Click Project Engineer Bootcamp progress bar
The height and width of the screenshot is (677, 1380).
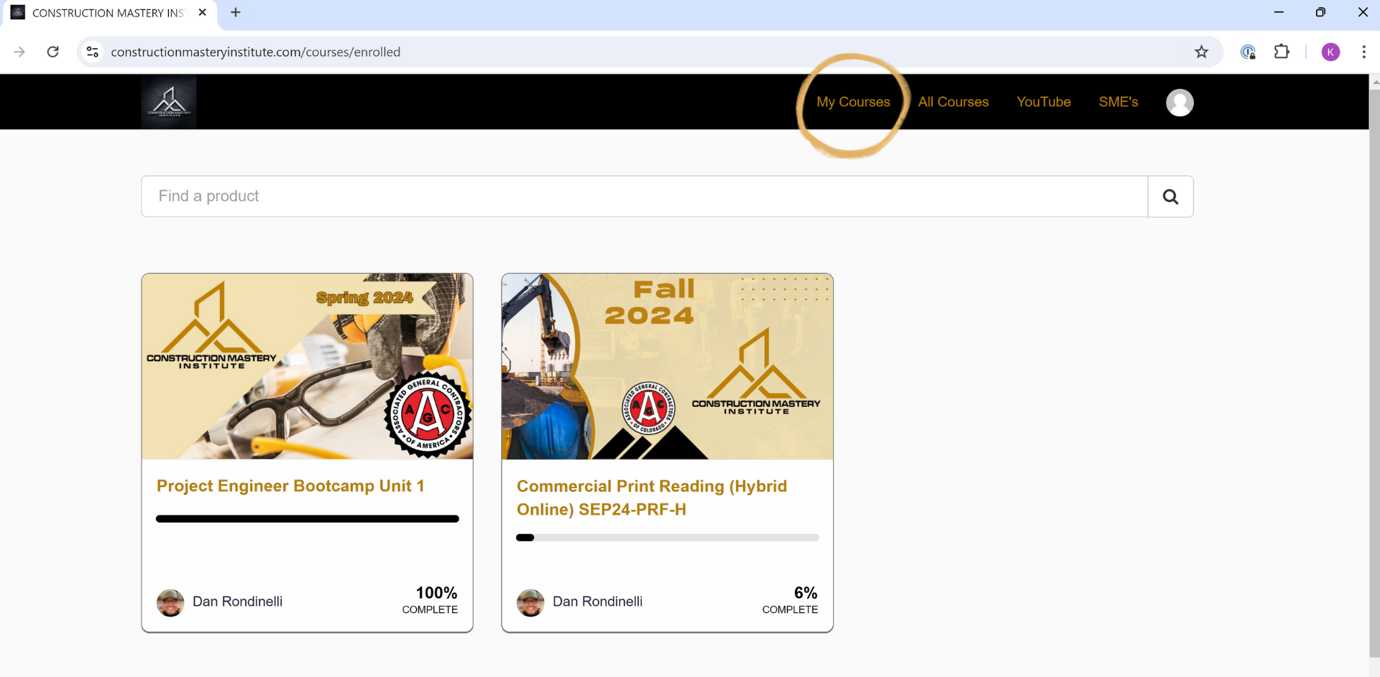point(308,519)
